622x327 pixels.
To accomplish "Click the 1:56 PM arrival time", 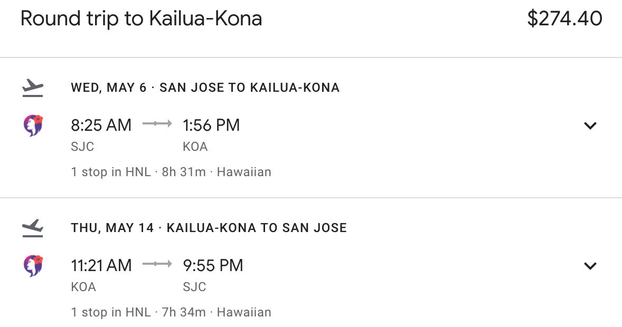I will 211,126.
